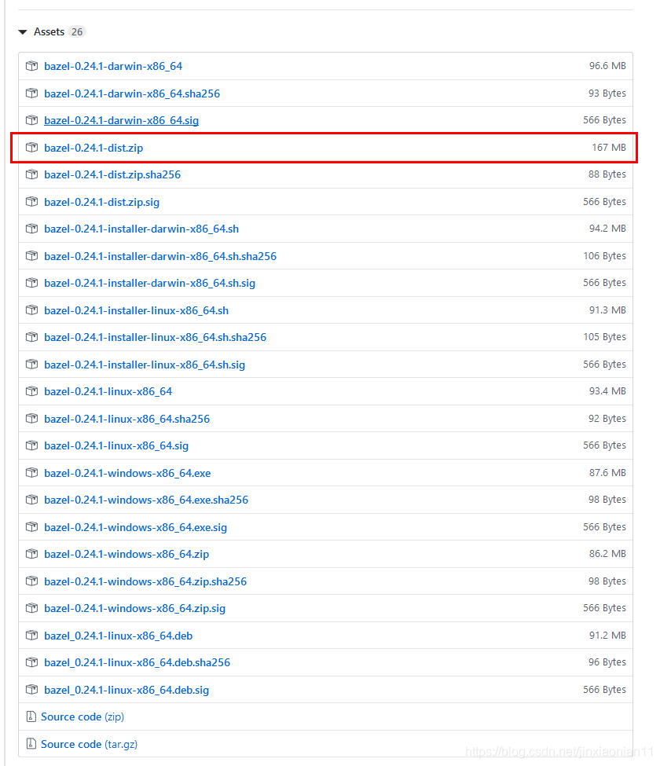The height and width of the screenshot is (766, 660).
Task: Click the 91.3 MB size text
Action: [607, 310]
